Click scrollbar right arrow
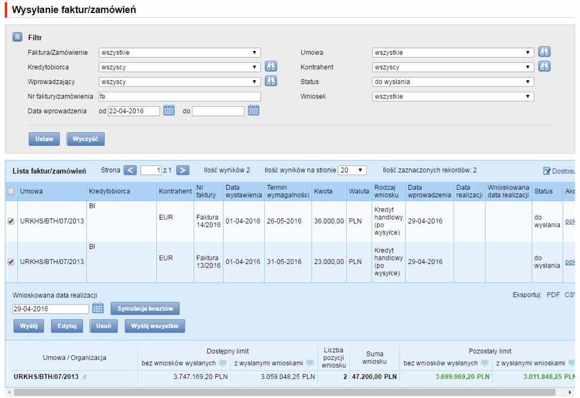Image resolution: width=580 pixels, height=398 pixels. (570, 392)
